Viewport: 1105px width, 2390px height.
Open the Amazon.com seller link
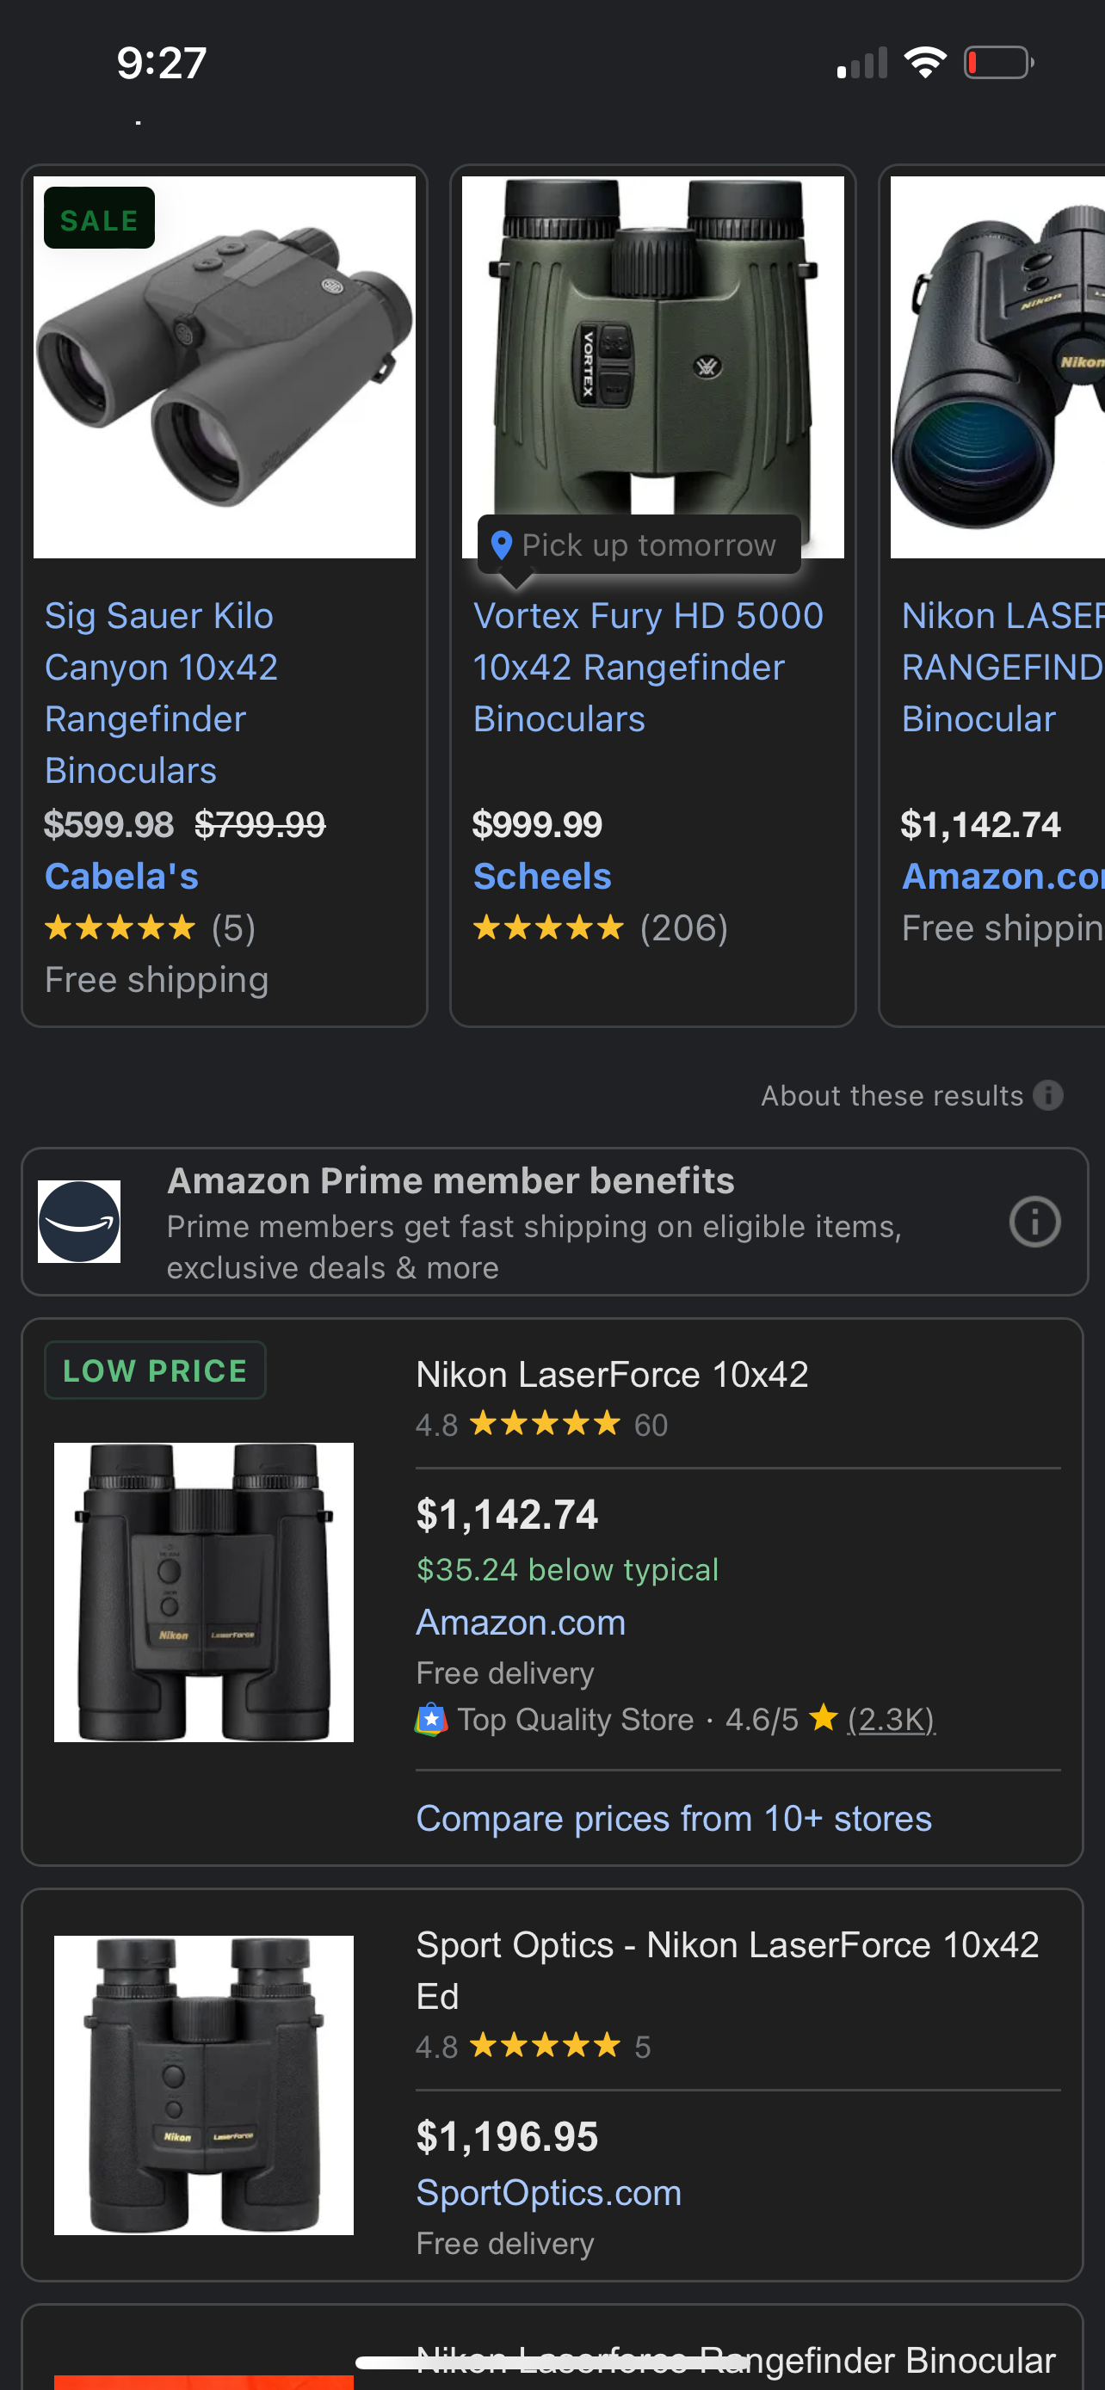(521, 1622)
